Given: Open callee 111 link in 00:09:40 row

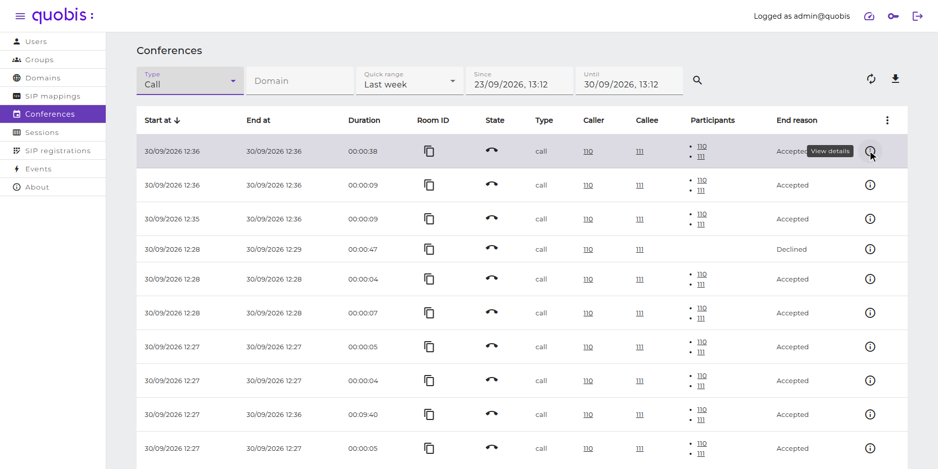Looking at the screenshot, I should coord(639,414).
